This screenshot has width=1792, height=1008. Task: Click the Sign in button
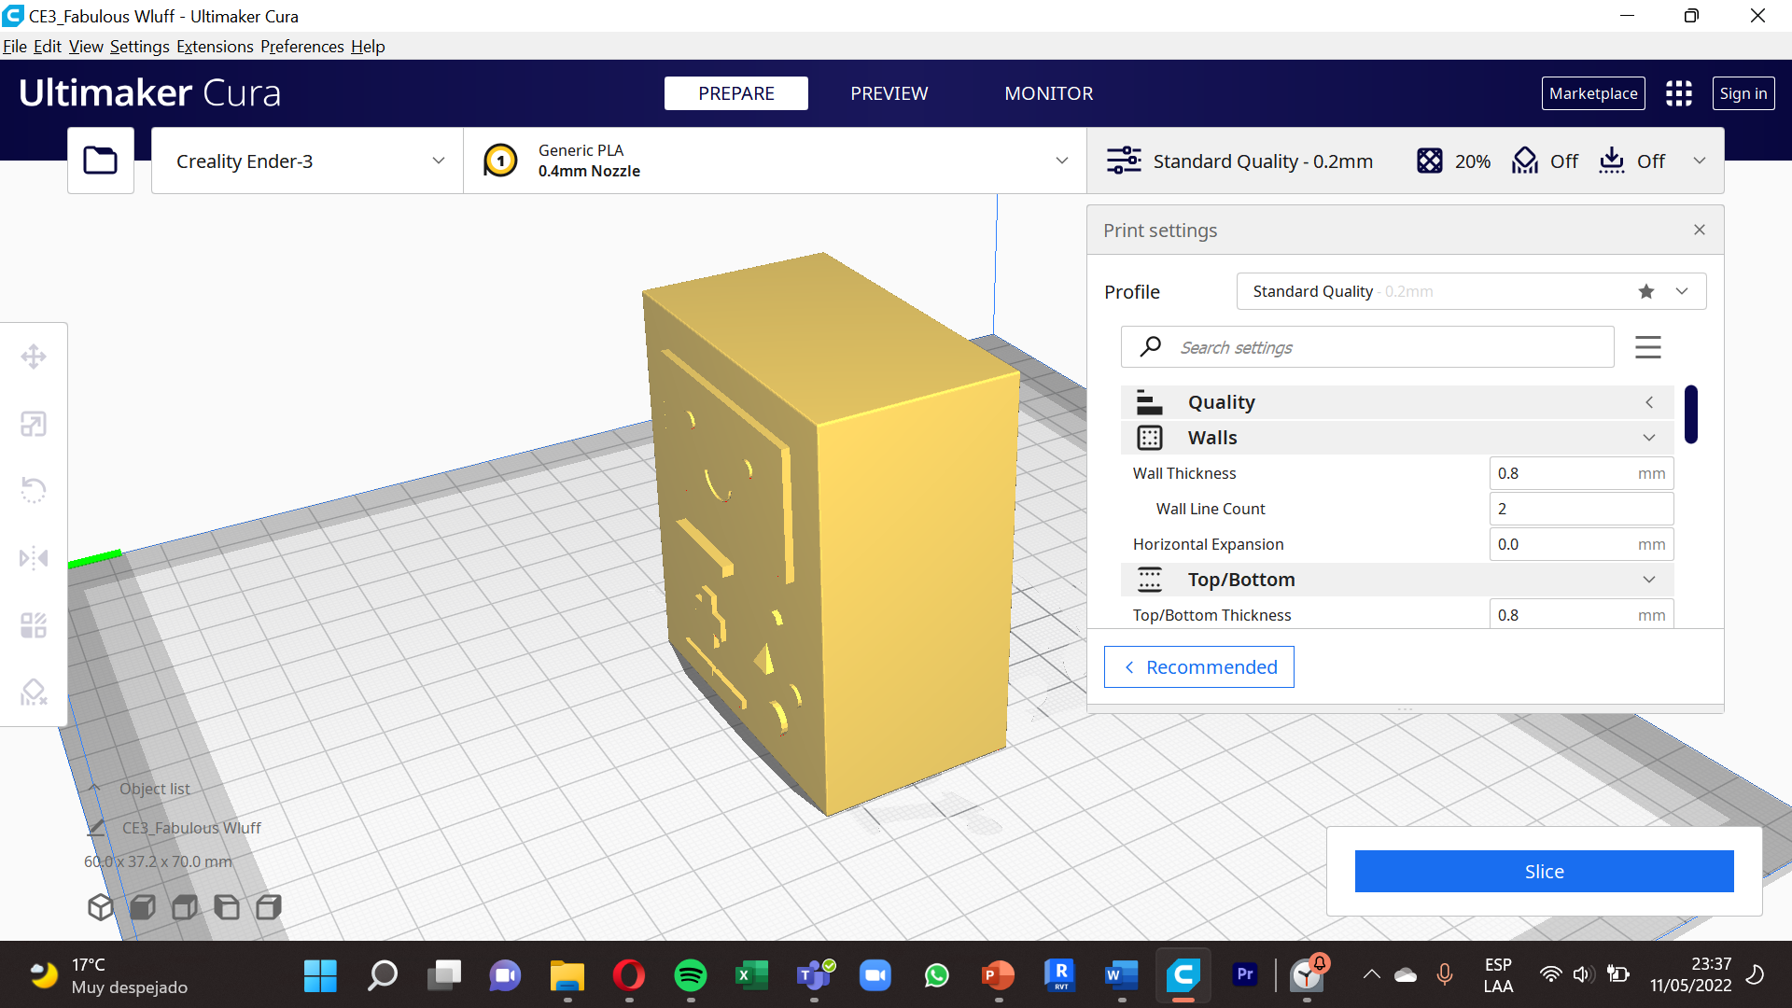1743,93
